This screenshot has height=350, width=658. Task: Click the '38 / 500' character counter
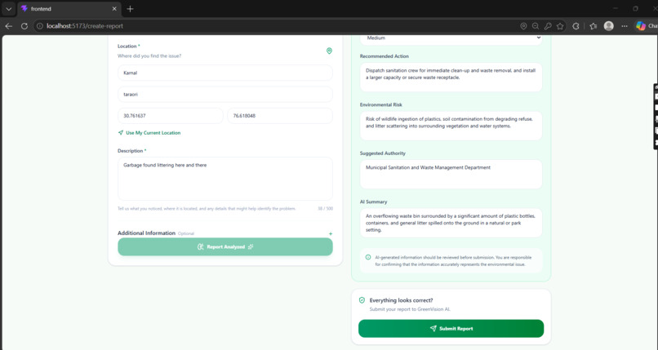point(325,208)
